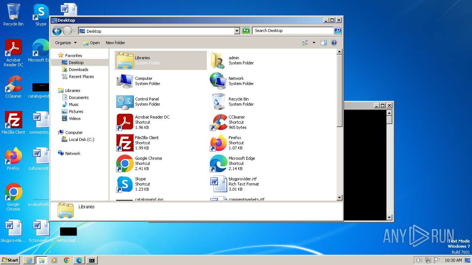Click the New folder button

115,43
